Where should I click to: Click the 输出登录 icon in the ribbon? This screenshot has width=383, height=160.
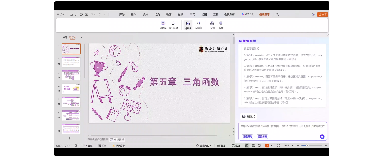tap(173, 25)
